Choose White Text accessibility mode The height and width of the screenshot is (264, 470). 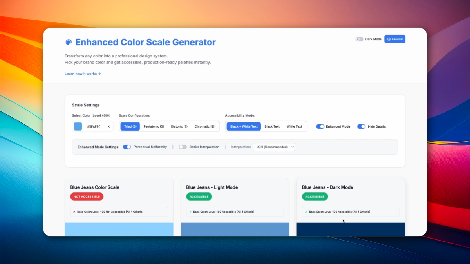pyautogui.click(x=295, y=126)
